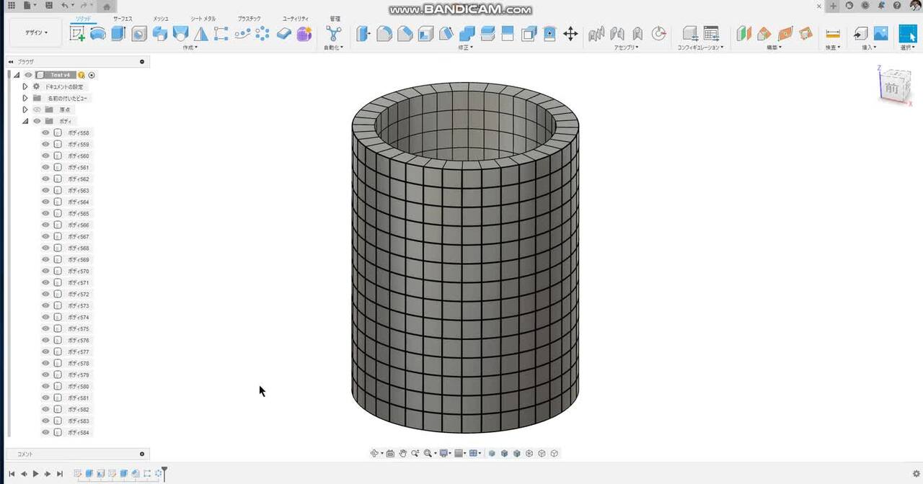
Task: Select the Create Sketch tool
Action: click(77, 33)
